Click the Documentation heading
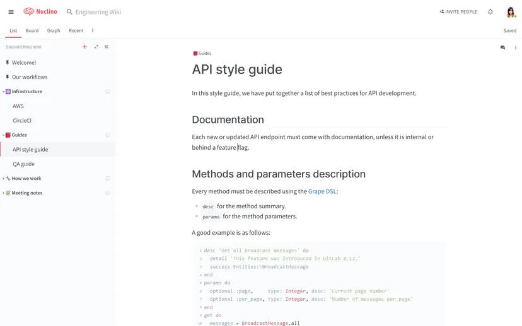The height and width of the screenshot is (326, 522). (228, 120)
